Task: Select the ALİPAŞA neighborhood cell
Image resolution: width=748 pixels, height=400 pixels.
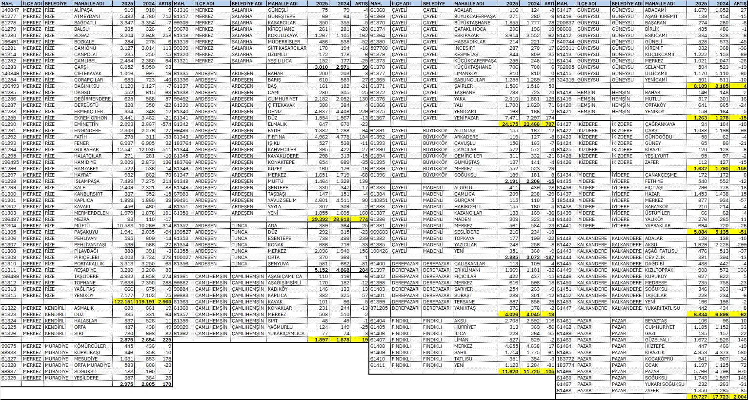Action: point(83,10)
